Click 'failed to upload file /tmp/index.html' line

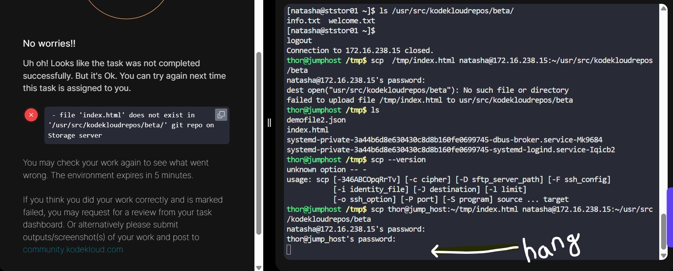click(x=430, y=100)
